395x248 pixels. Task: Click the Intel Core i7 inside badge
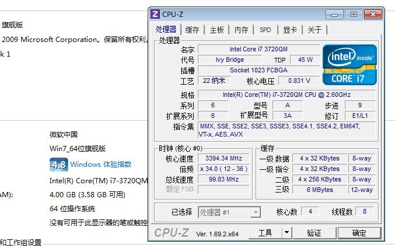click(349, 65)
